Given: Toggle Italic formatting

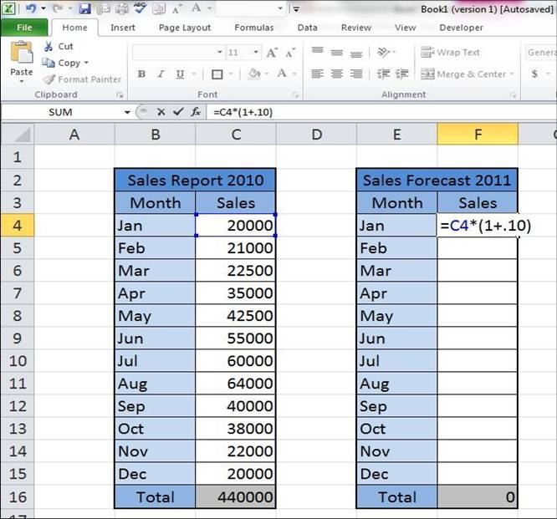Looking at the screenshot, I should [161, 74].
